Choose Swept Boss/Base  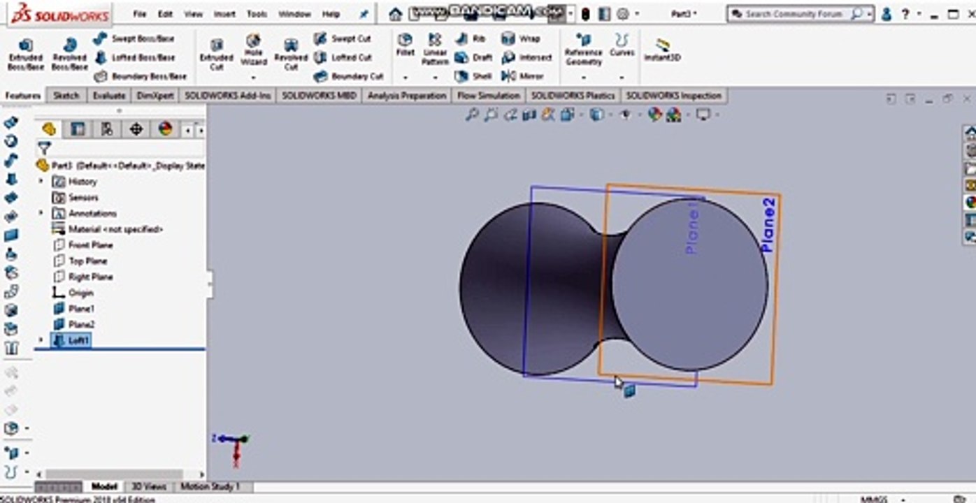[134, 38]
